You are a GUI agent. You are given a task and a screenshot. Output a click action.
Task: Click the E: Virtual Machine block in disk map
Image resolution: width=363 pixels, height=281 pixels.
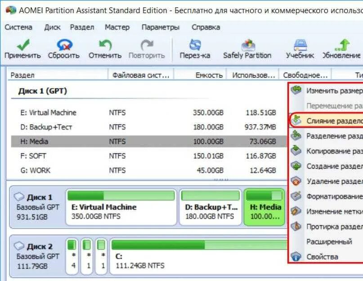pyautogui.click(x=121, y=207)
